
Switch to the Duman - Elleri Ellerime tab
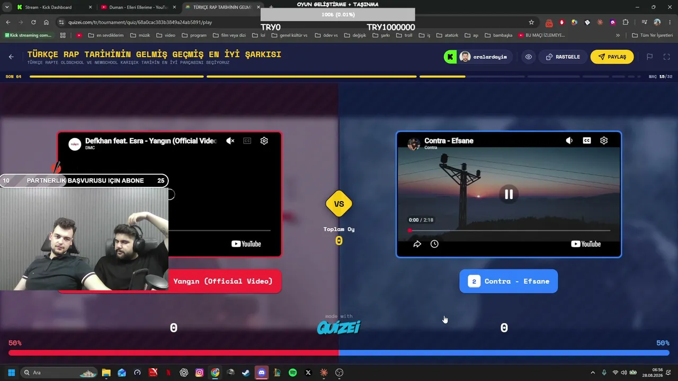(139, 7)
